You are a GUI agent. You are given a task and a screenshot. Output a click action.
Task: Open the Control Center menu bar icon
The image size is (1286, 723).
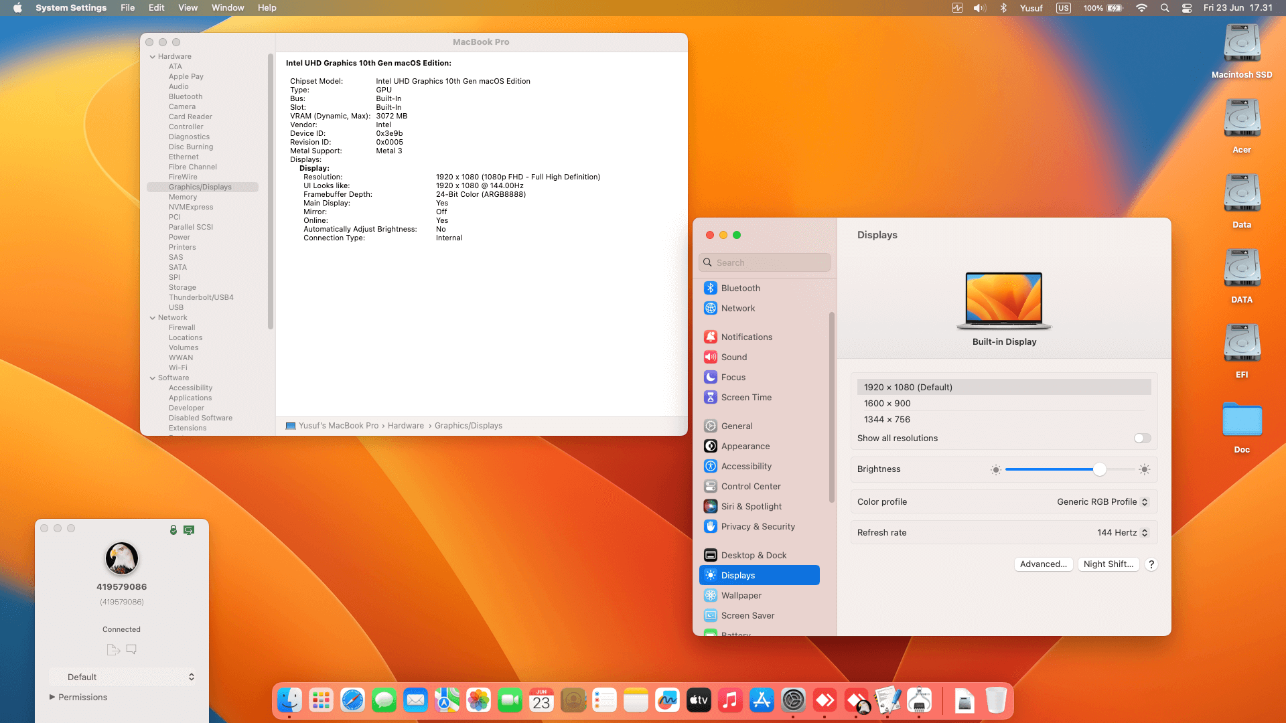[x=1186, y=8]
